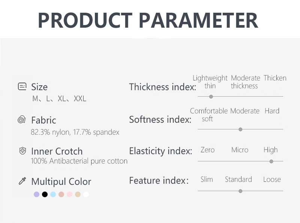Click the Loose label on feature scale
The height and width of the screenshot is (223, 300).
(272, 179)
